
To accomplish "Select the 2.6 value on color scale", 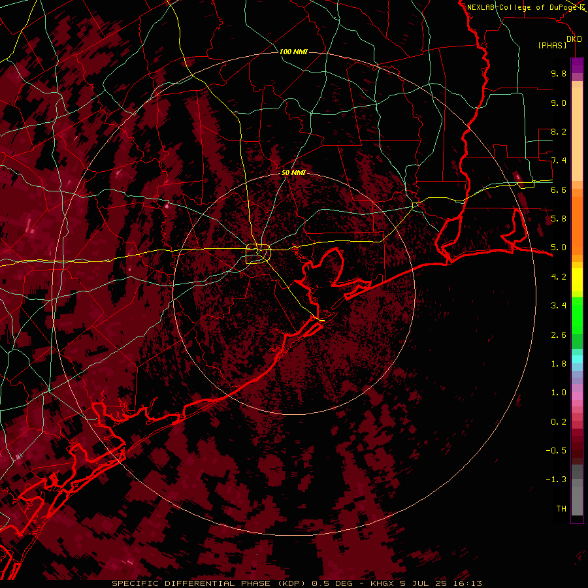I will click(559, 335).
